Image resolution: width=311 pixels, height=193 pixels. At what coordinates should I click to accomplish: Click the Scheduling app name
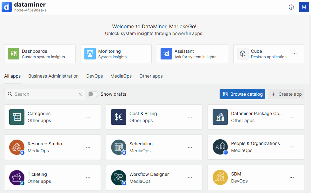pos(141,144)
